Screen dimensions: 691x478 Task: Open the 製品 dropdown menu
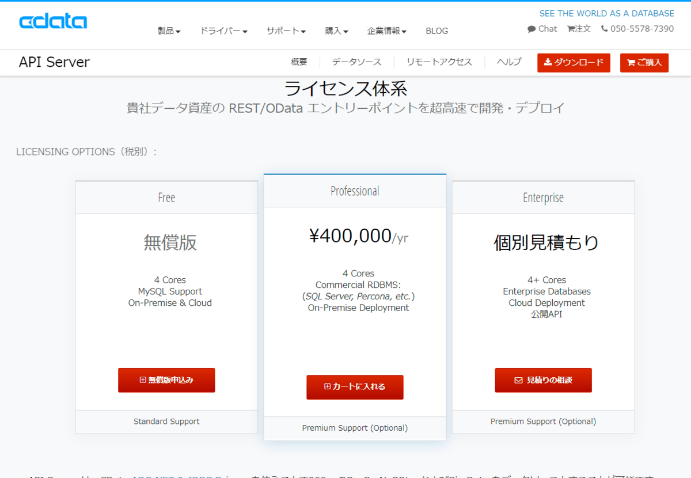pyautogui.click(x=169, y=31)
